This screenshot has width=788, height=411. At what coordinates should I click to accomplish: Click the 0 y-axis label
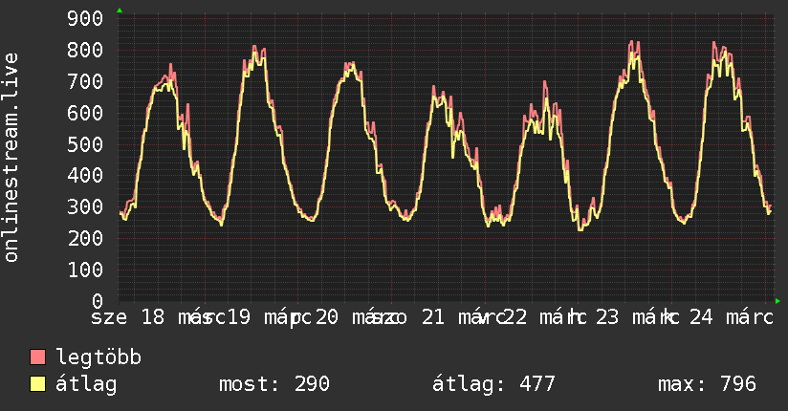(98, 301)
